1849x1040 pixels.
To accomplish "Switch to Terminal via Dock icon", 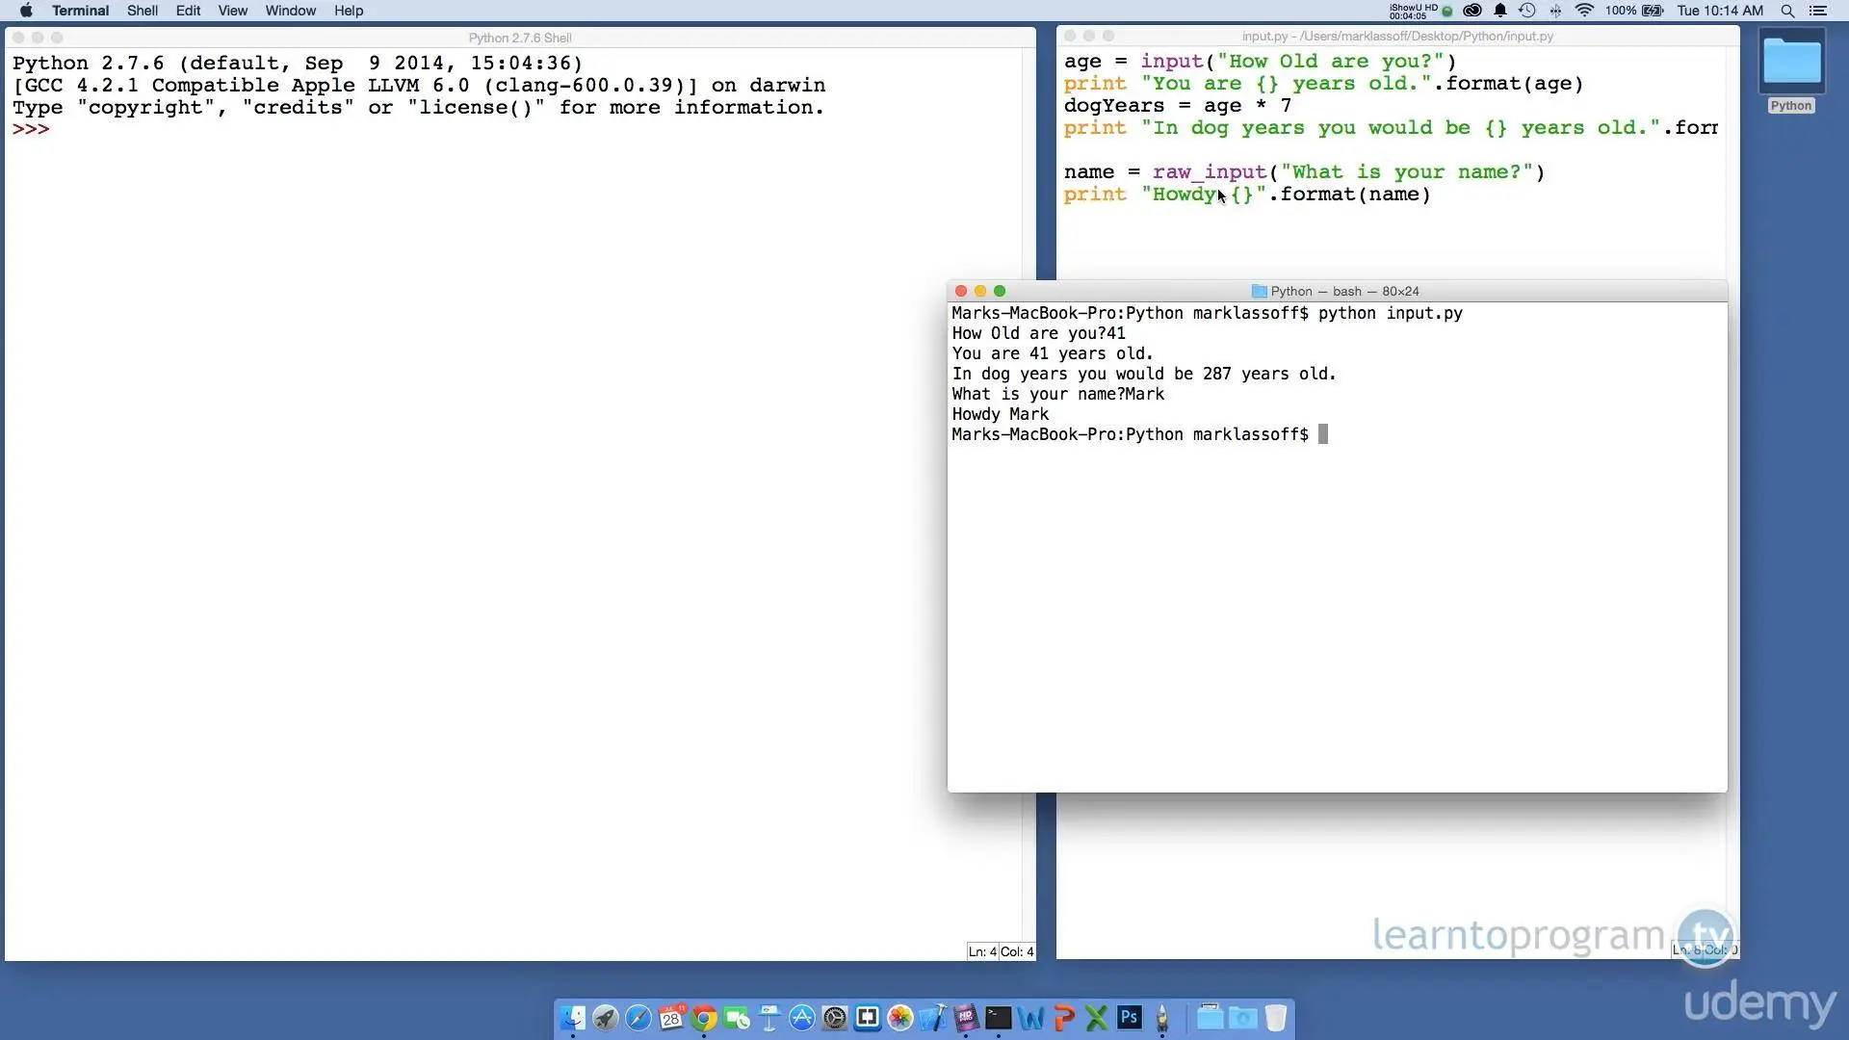I will 999,1018.
